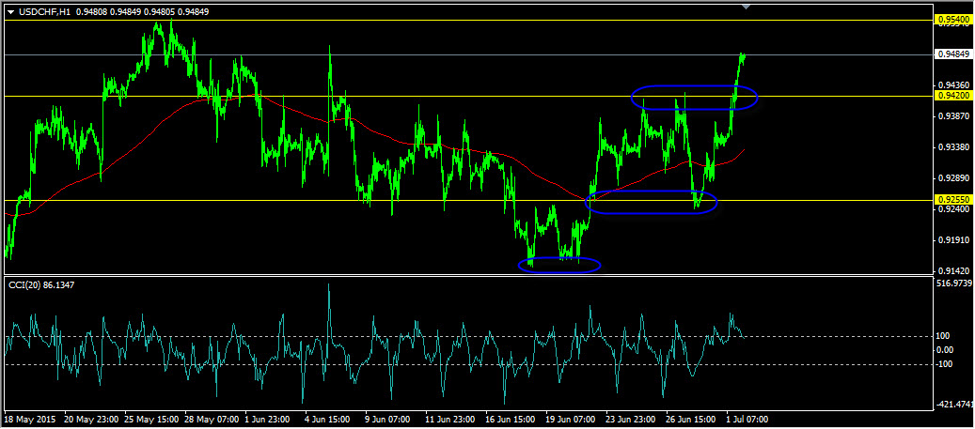Click the 0.92400 price scale value
975x429 pixels.
[952, 209]
